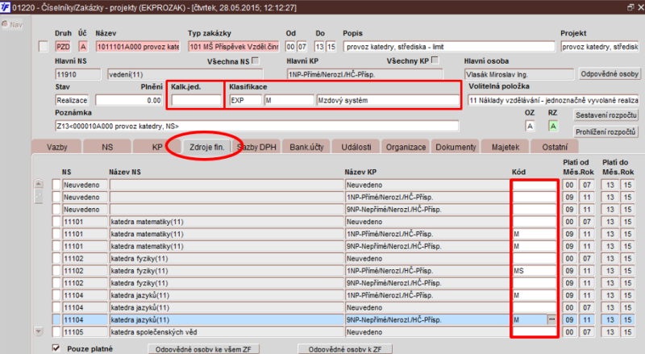Open the Vazby tab
Image resolution: width=645 pixels, height=354 pixels.
point(56,147)
